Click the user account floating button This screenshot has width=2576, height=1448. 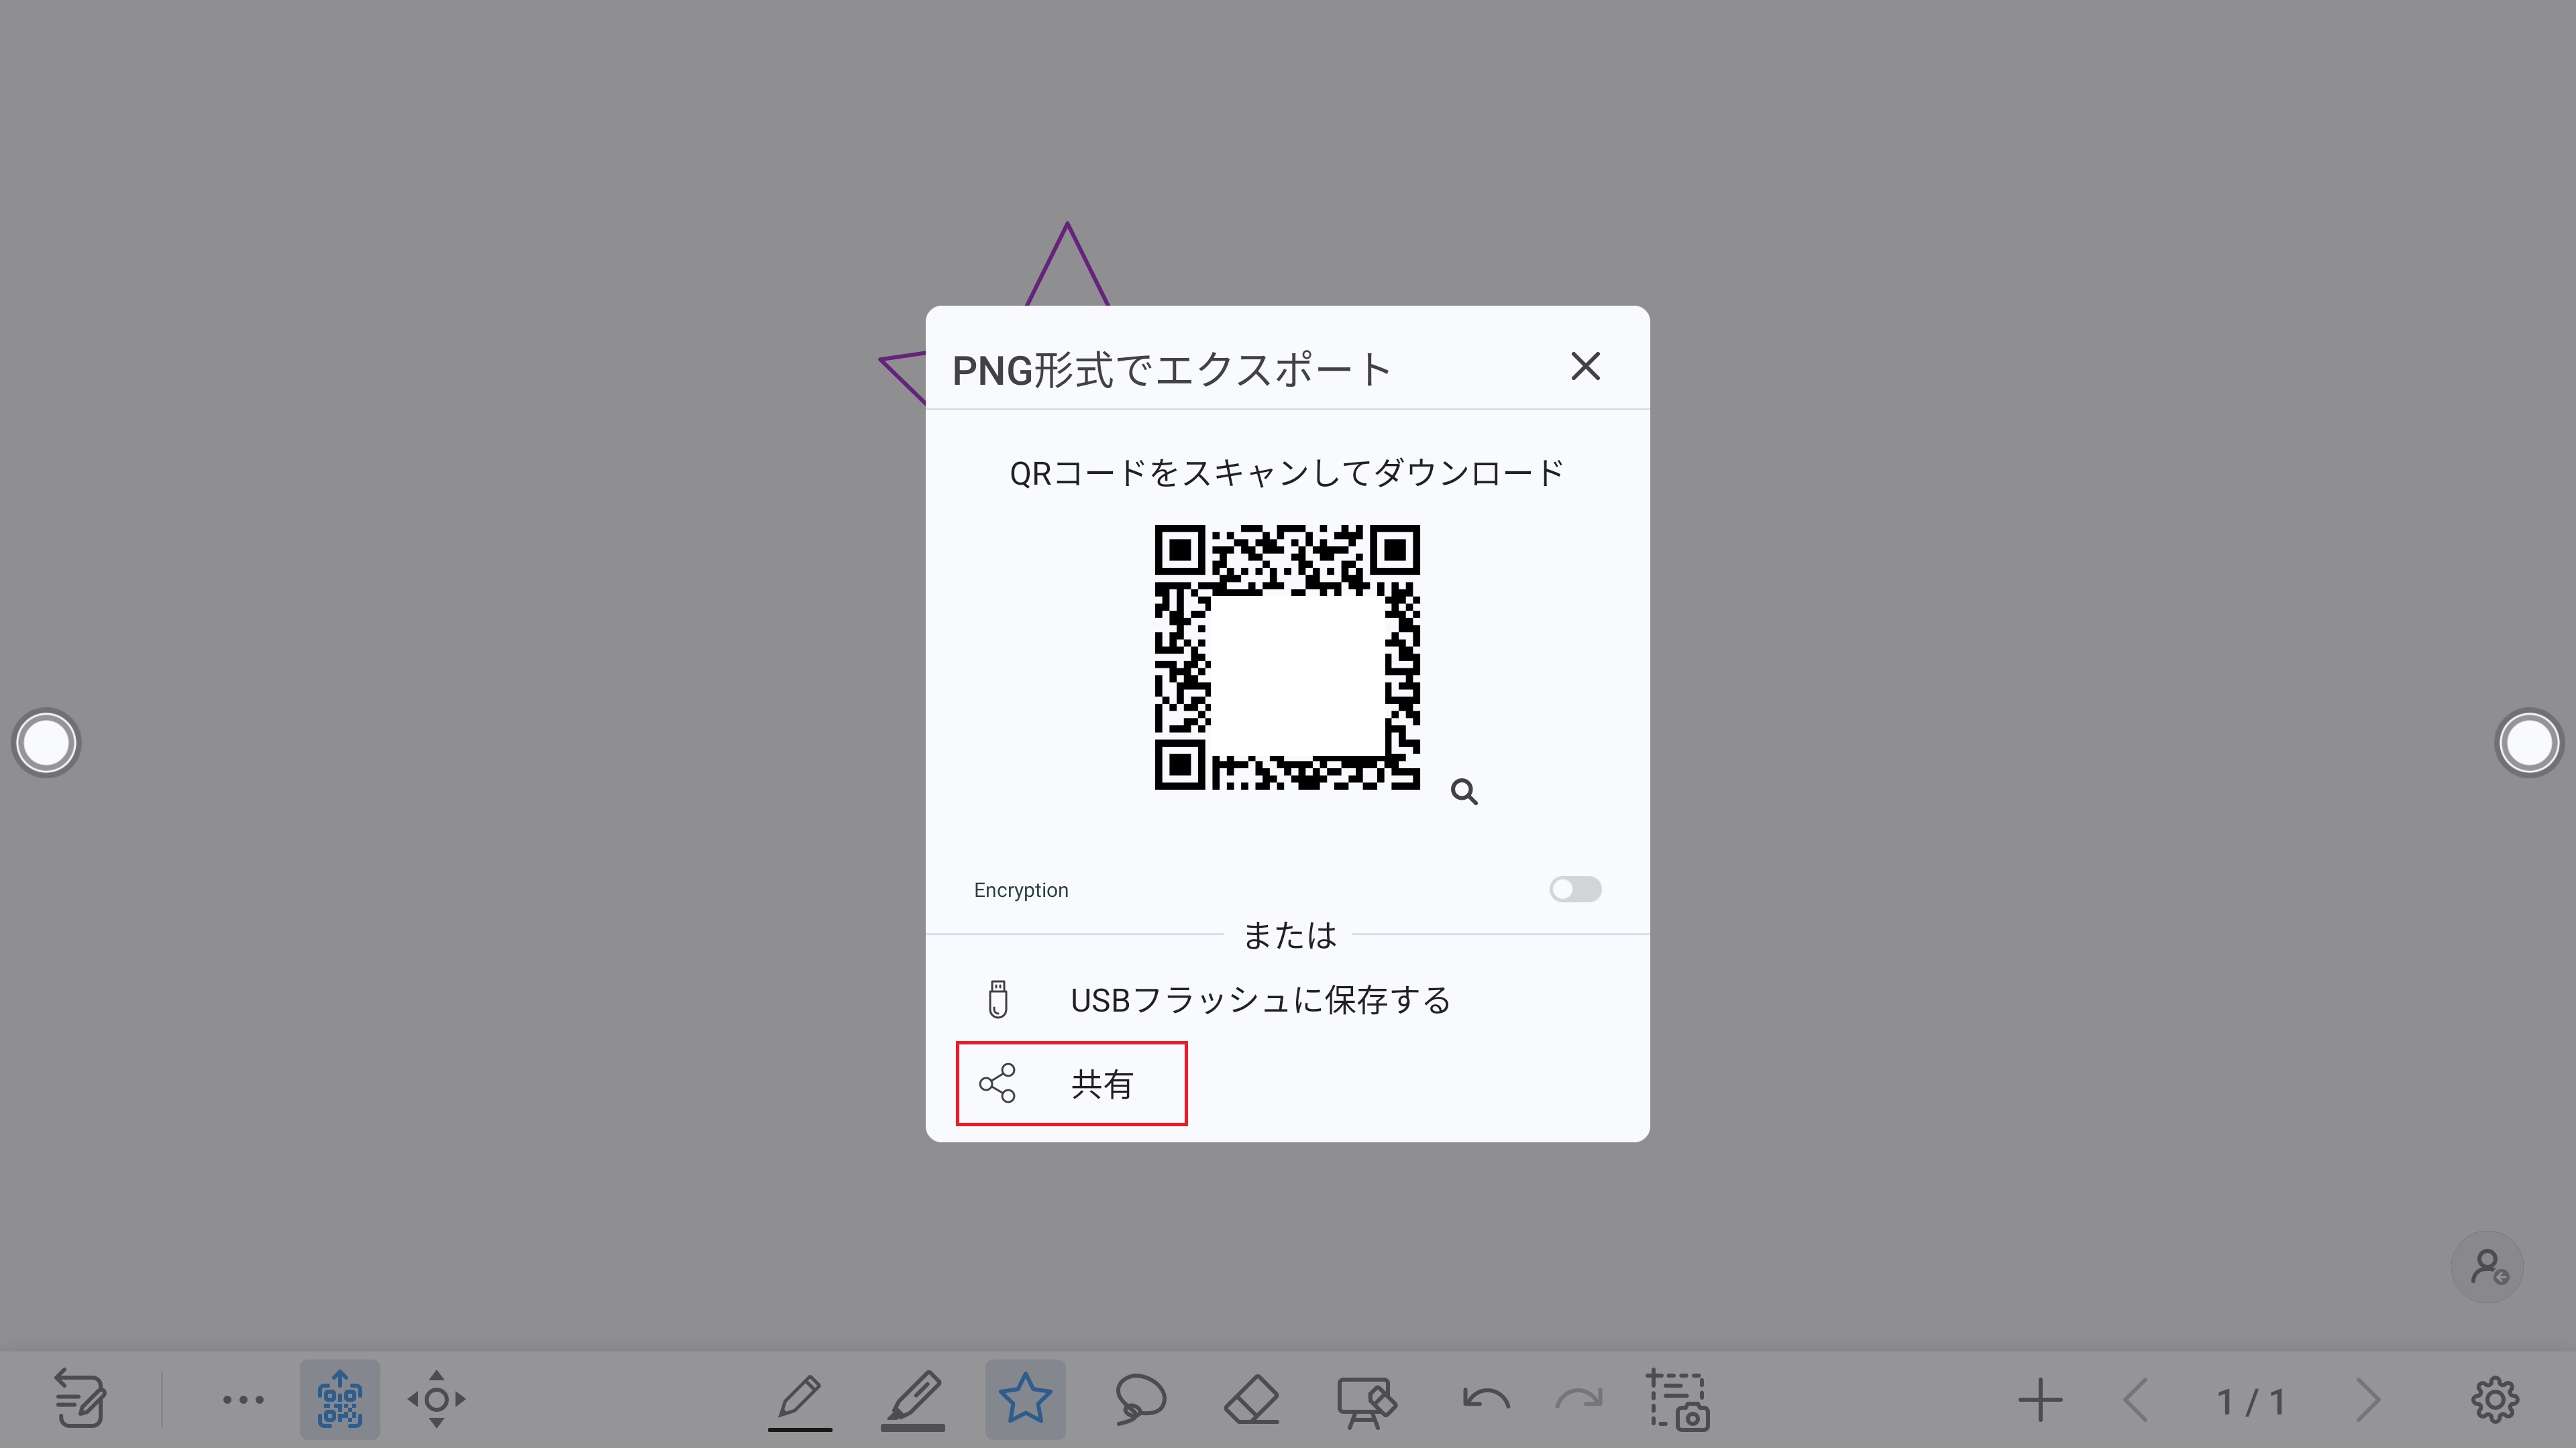[2487, 1267]
